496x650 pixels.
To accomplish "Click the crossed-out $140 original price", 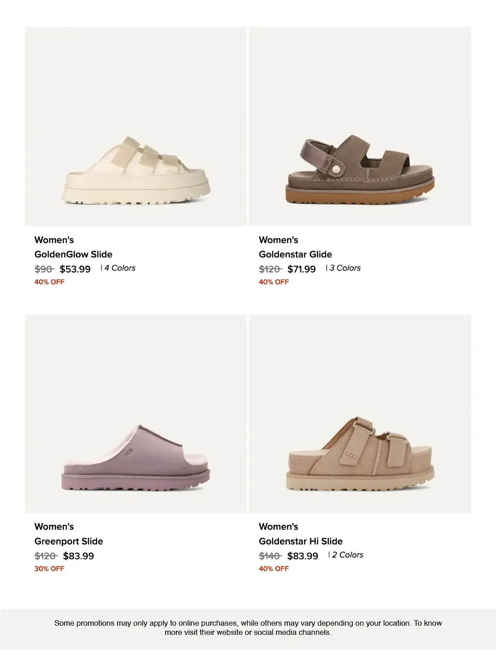I will pos(270,556).
